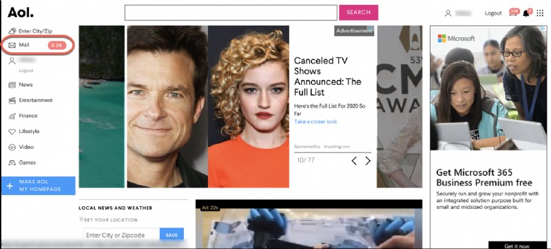Click the main search input field
Image resolution: width=551 pixels, height=249 pixels.
(x=231, y=12)
